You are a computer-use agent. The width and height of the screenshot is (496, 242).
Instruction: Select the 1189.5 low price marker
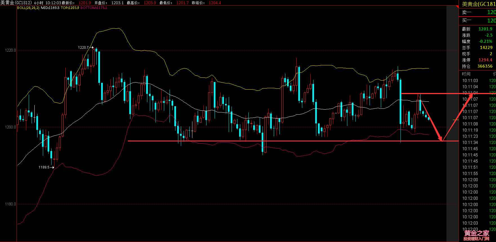pos(44,167)
